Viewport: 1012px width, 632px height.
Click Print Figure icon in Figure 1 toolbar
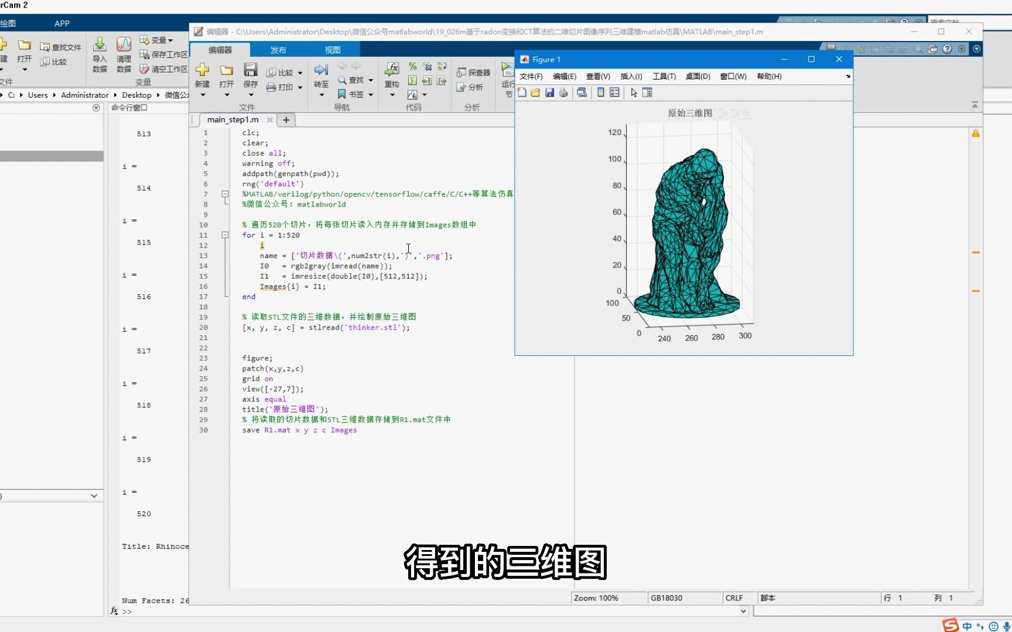[563, 92]
